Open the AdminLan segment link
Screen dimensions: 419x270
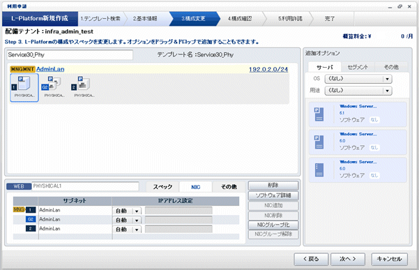click(50, 69)
